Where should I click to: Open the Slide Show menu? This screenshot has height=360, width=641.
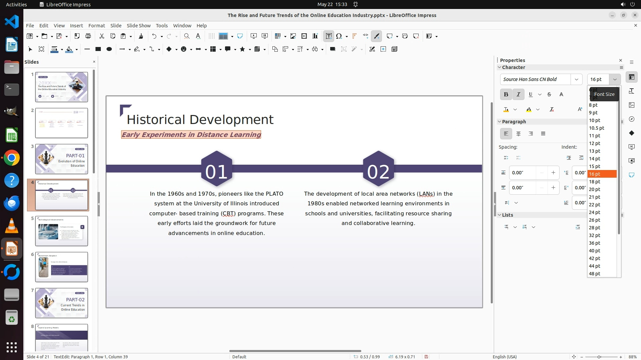(139, 25)
